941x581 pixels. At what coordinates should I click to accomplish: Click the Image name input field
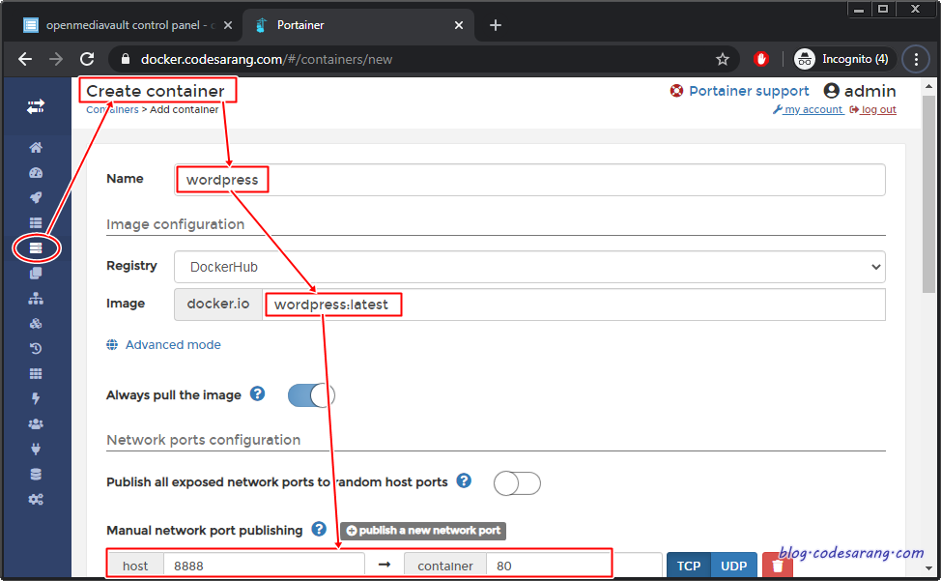point(574,305)
